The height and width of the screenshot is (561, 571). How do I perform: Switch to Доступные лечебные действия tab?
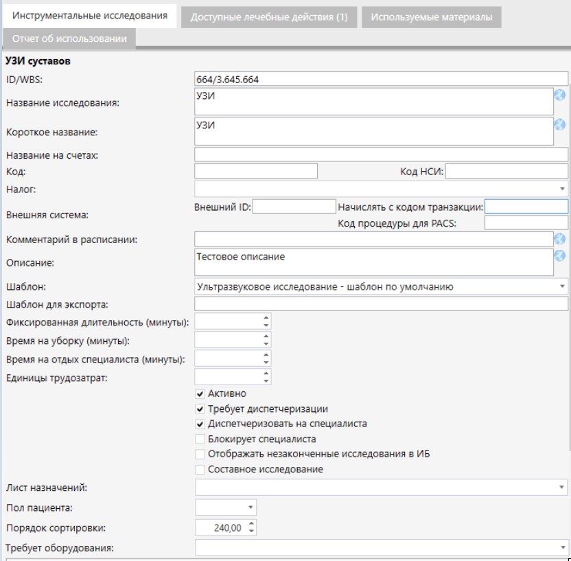click(269, 17)
